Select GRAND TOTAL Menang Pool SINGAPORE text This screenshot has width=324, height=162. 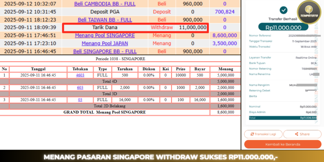(x=104, y=112)
